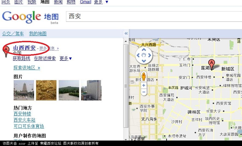Open the 网页 tab
This screenshot has width=242, height=146.
coord(6,2)
